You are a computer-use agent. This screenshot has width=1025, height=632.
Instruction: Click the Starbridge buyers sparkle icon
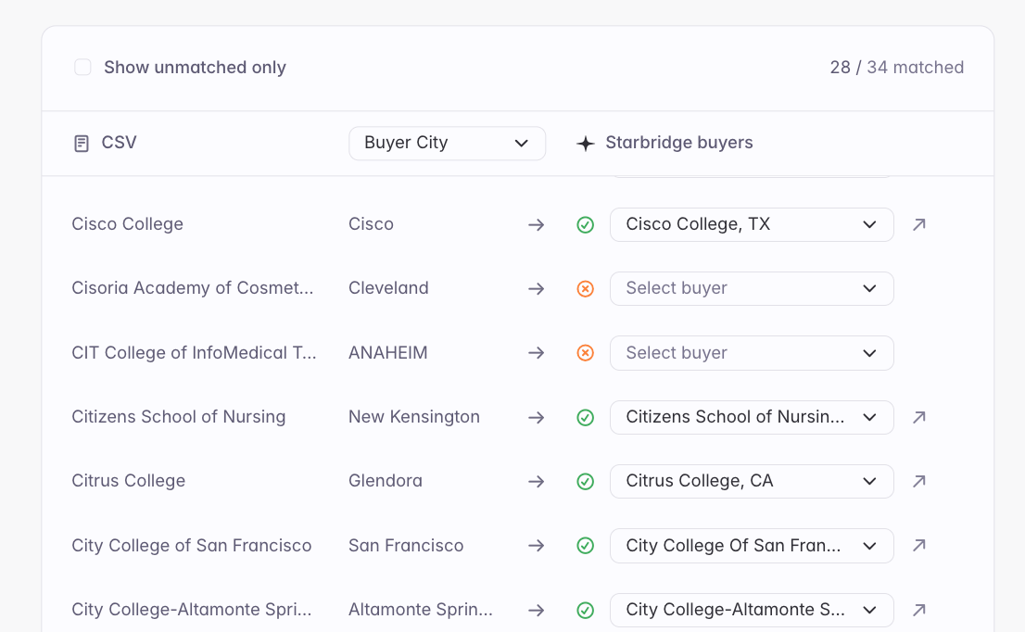(585, 143)
